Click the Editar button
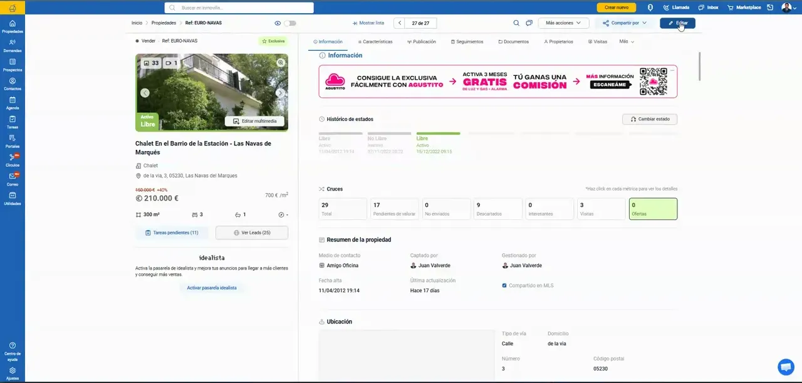Screen dimensions: 802x383 677,23
